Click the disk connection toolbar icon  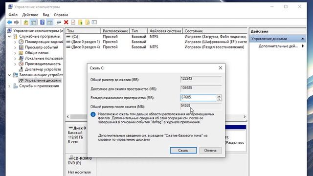pyautogui.click(x=59, y=22)
